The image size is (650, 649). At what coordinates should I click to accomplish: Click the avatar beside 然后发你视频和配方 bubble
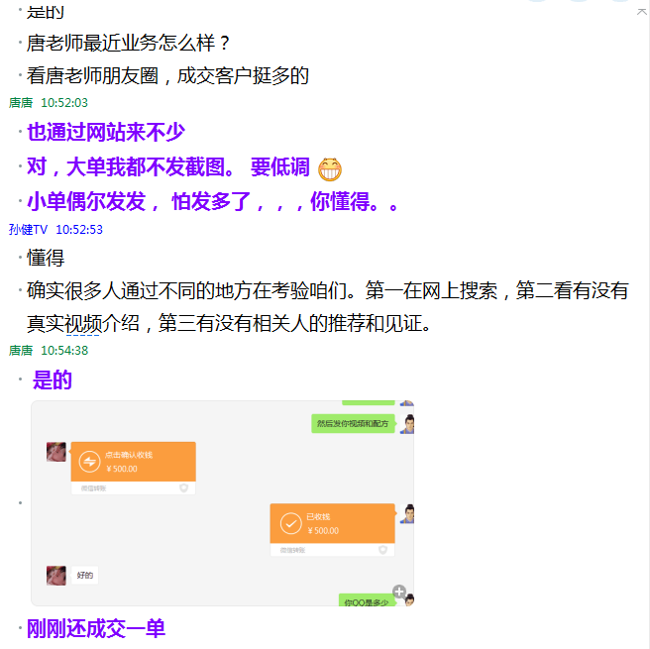pyautogui.click(x=407, y=424)
